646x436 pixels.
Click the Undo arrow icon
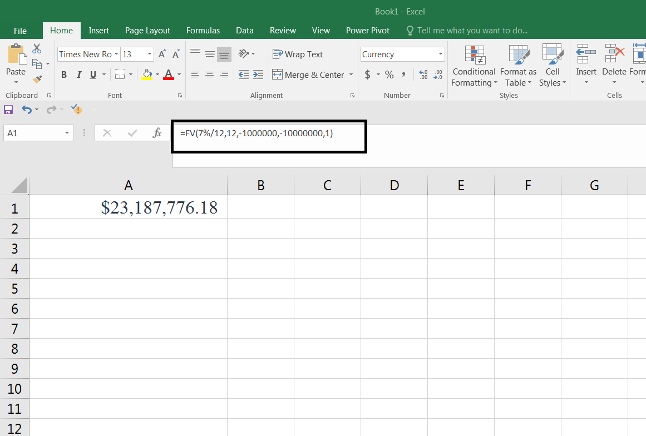(x=26, y=110)
